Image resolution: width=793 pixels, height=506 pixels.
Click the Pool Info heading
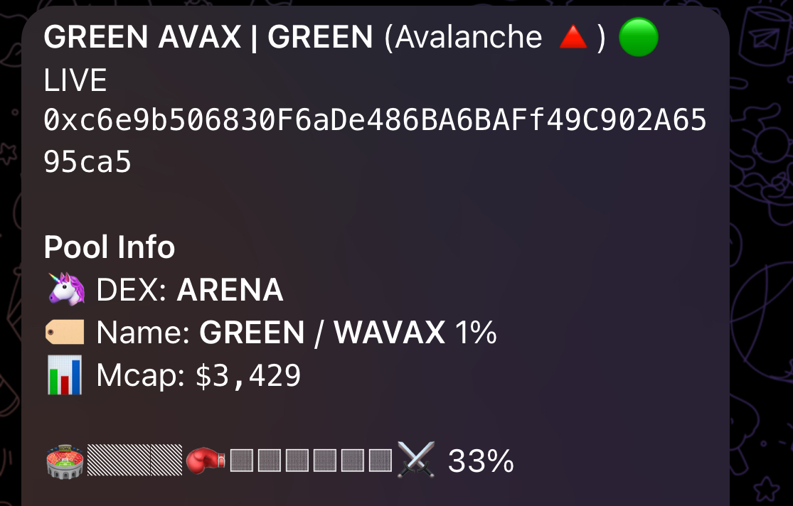click(110, 247)
